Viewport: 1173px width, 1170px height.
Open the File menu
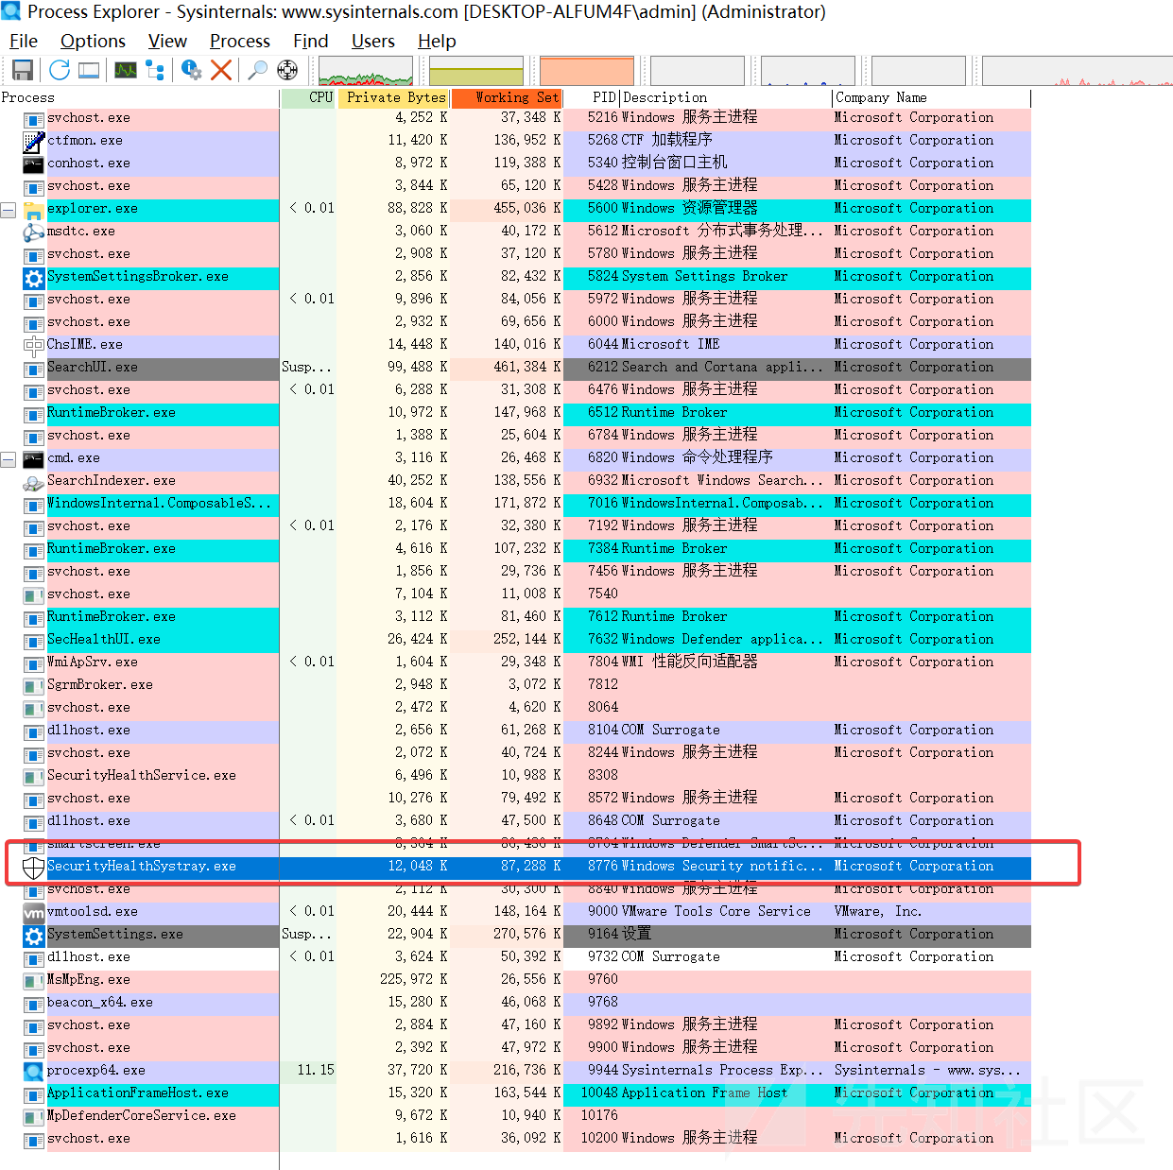(x=23, y=41)
